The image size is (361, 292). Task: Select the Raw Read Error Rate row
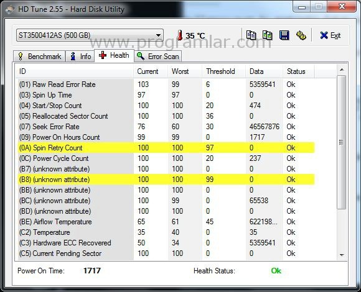[166, 84]
